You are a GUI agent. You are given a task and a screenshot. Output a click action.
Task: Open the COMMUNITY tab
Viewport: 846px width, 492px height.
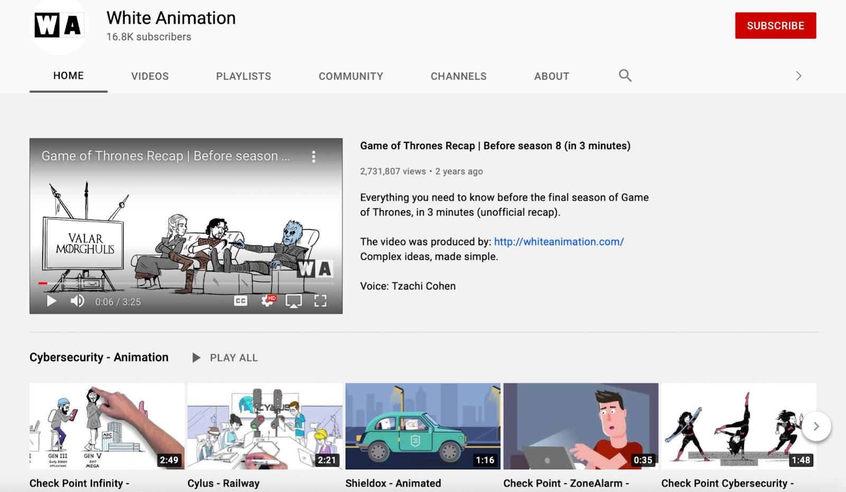click(x=351, y=76)
